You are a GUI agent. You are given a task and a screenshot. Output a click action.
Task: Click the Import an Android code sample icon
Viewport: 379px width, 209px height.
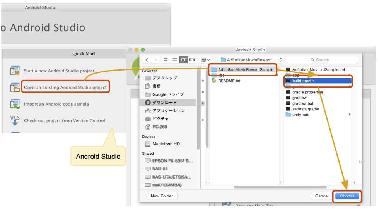click(15, 104)
